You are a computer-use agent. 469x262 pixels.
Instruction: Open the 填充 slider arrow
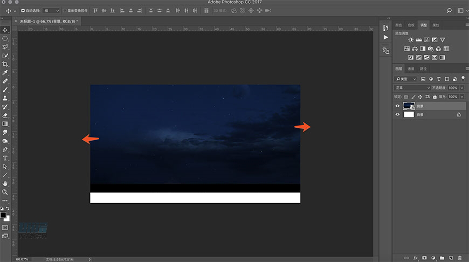click(x=462, y=96)
